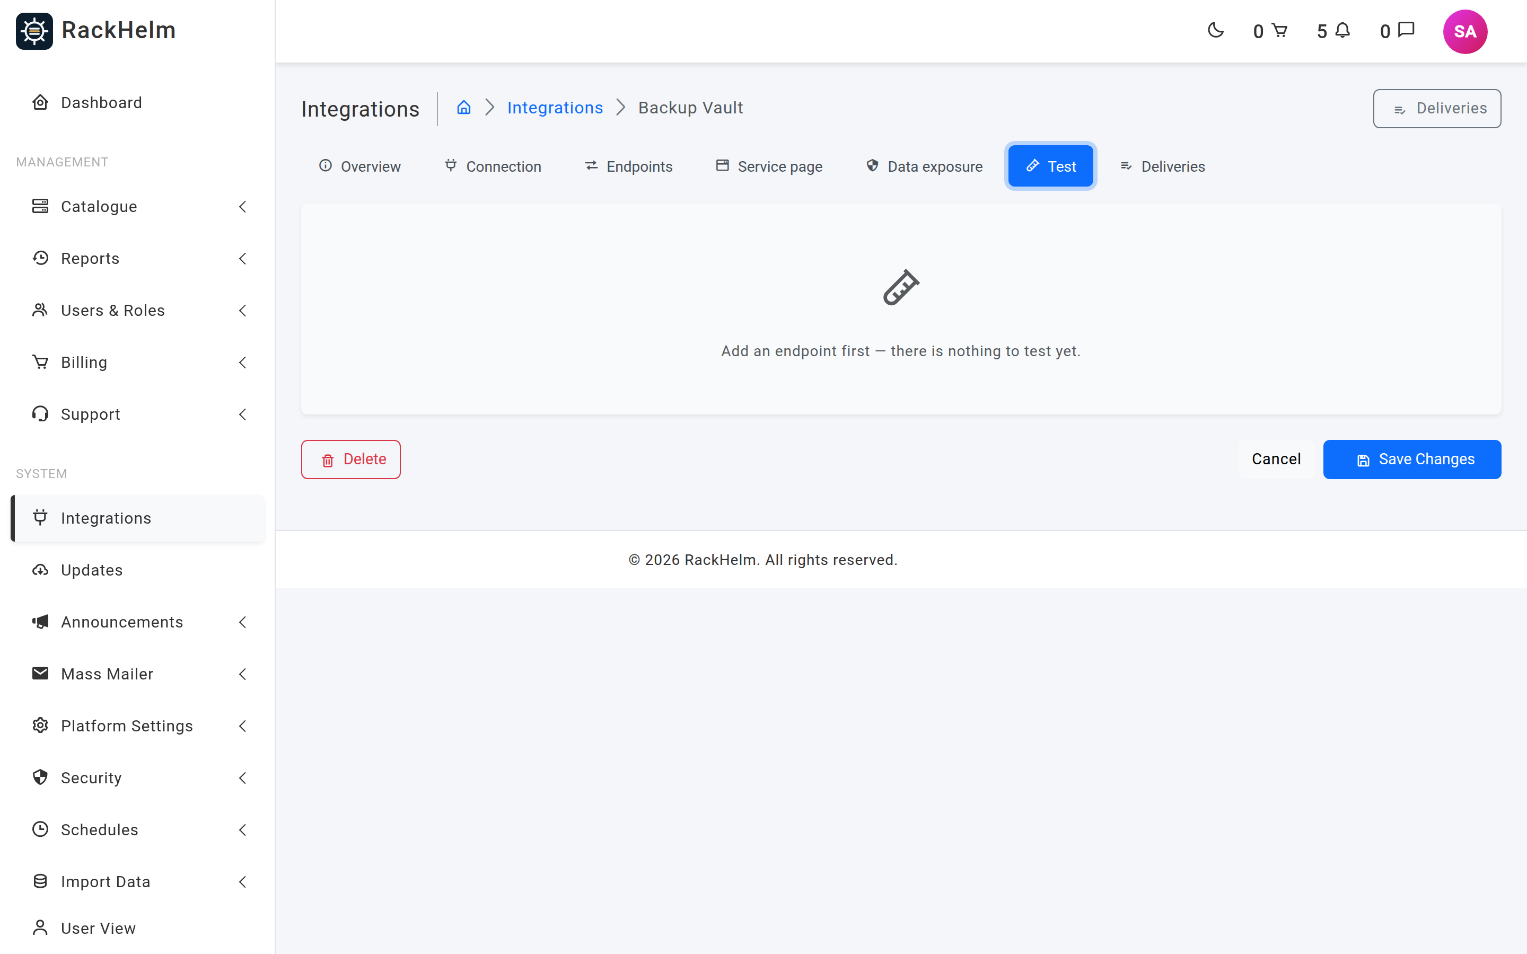Screen dimensions: 1527x954
Task: Open notifications bell icon
Action: [1342, 30]
